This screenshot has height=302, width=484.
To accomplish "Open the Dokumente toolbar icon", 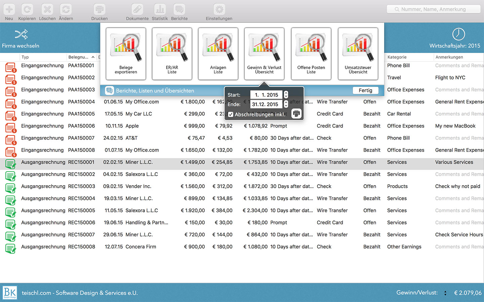I will [137, 9].
